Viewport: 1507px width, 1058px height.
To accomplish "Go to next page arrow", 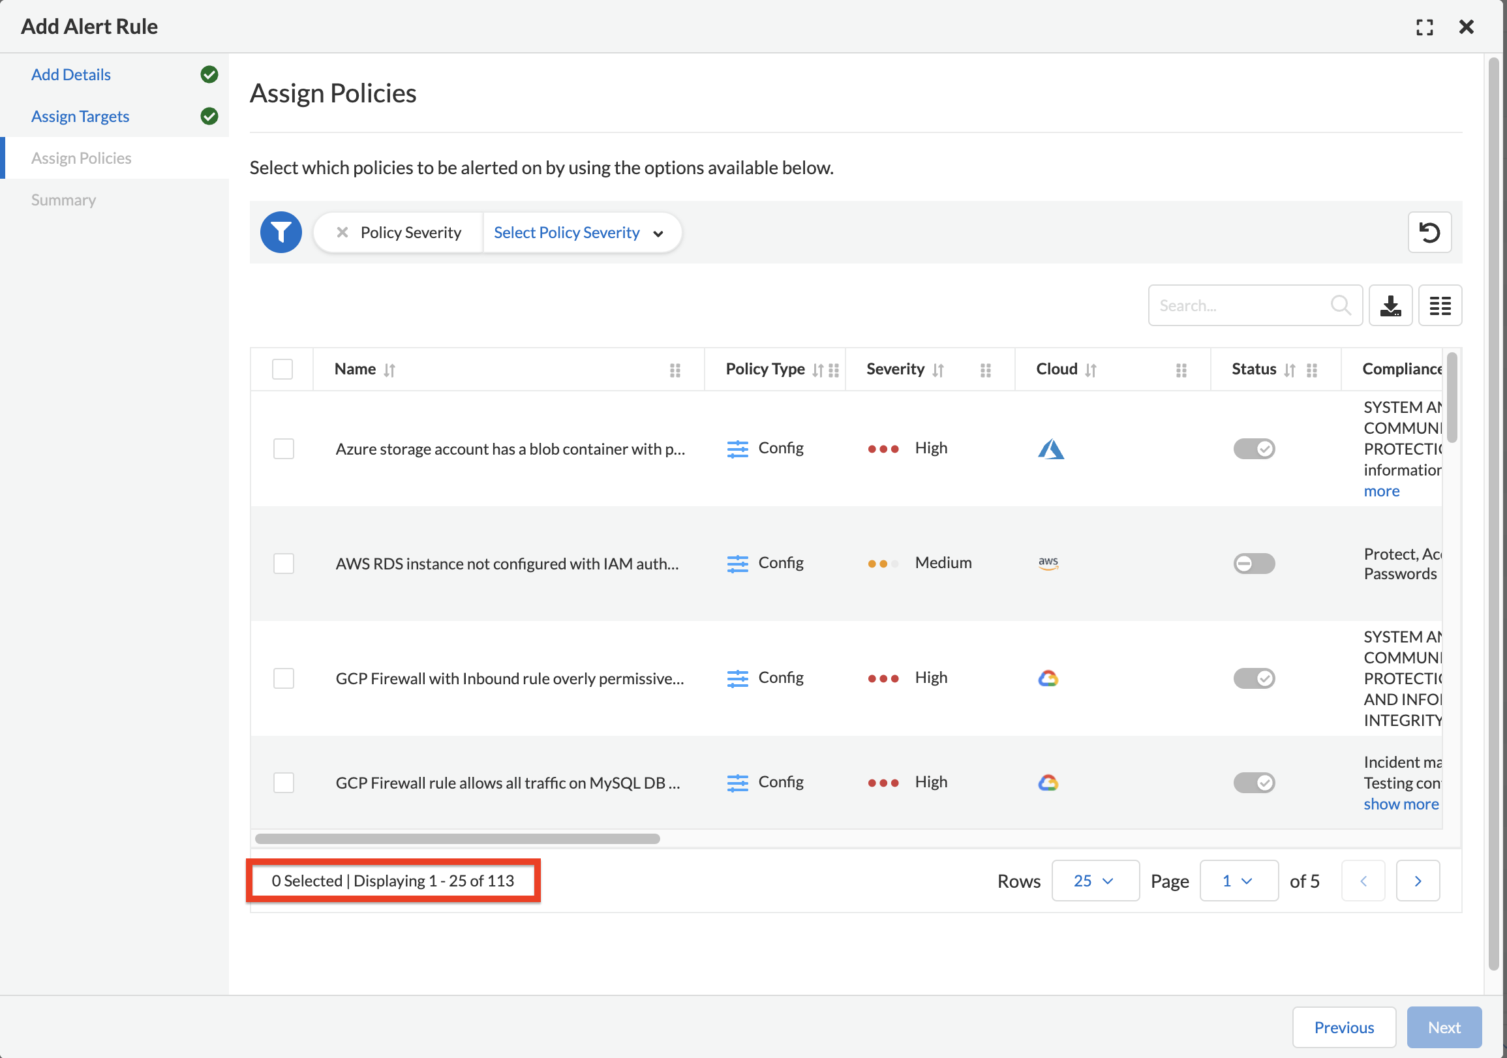I will click(1417, 881).
